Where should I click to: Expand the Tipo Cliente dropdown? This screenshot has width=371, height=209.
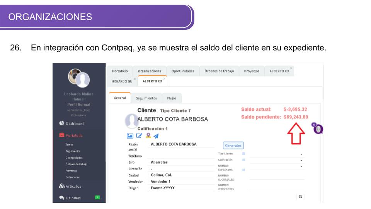coord(301,154)
